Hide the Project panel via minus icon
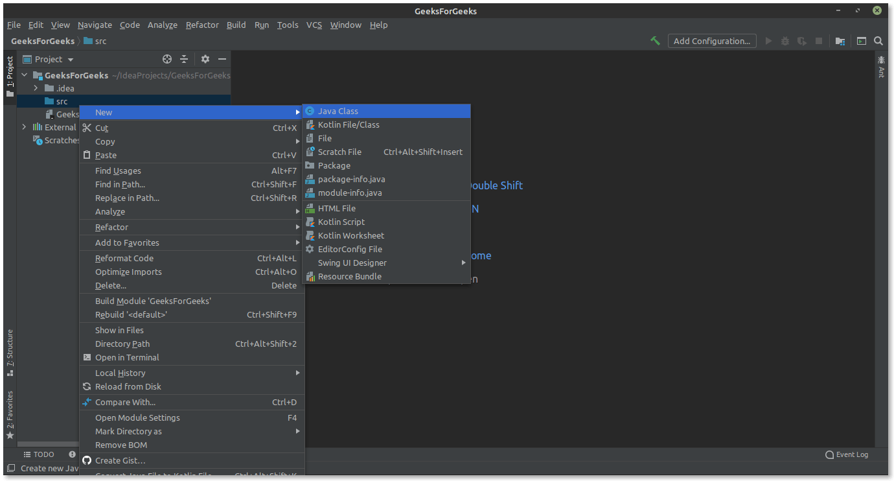894x481 pixels. click(x=222, y=59)
